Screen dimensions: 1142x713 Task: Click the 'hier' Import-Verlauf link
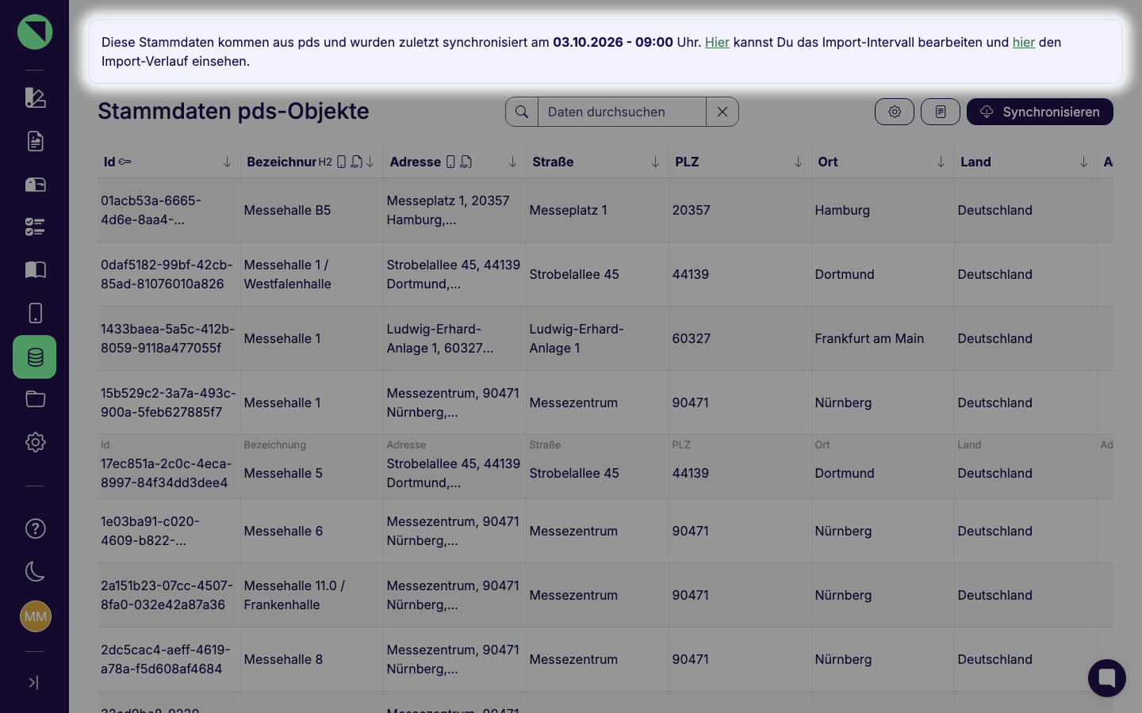click(x=1024, y=42)
